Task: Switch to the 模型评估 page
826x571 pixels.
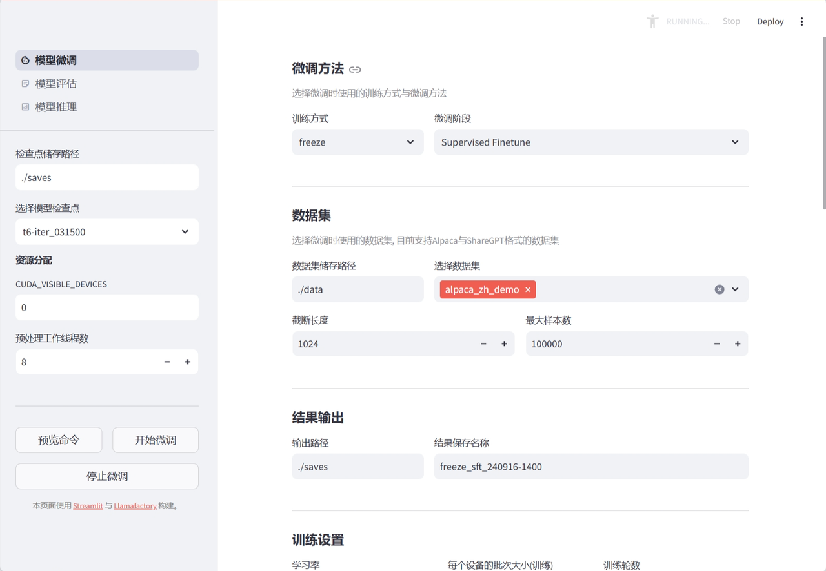Action: [x=55, y=84]
